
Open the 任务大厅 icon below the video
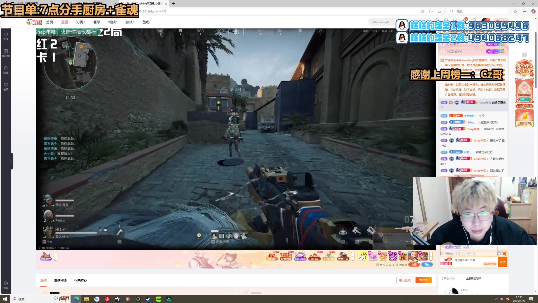(46, 256)
